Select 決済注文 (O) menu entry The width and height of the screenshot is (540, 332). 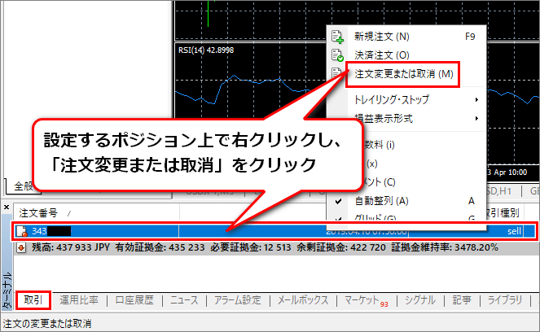[x=381, y=55]
